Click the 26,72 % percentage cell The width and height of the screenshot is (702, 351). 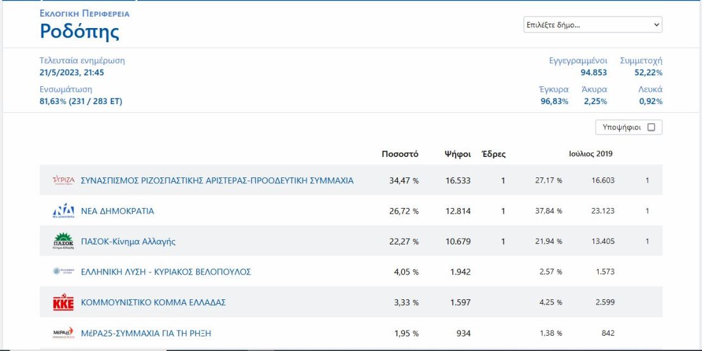tap(404, 211)
